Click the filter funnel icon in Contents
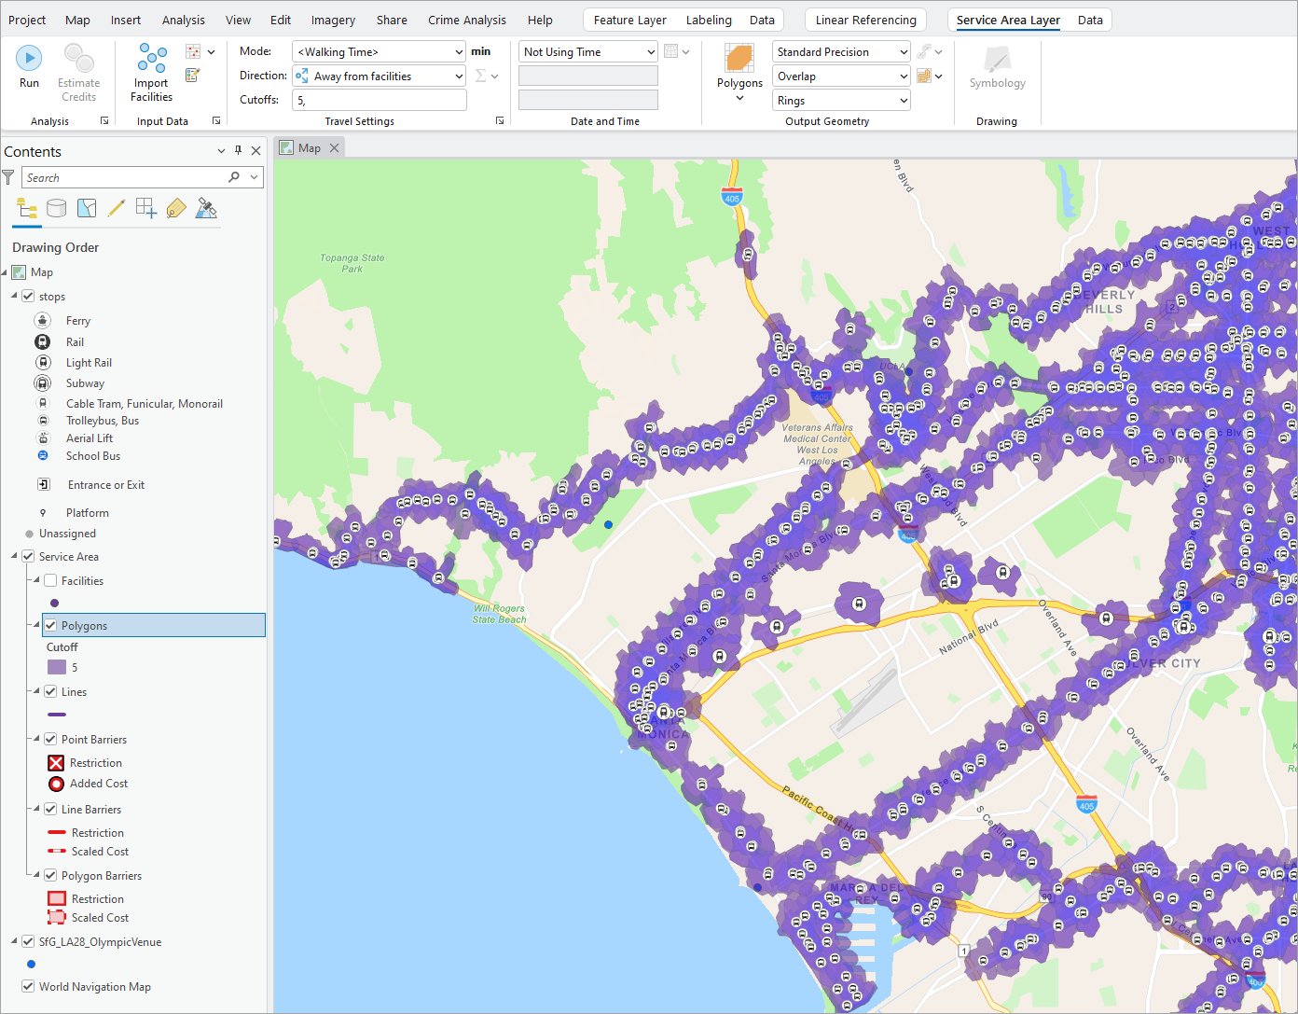Viewport: 1298px width, 1014px height. pyautogui.click(x=8, y=176)
